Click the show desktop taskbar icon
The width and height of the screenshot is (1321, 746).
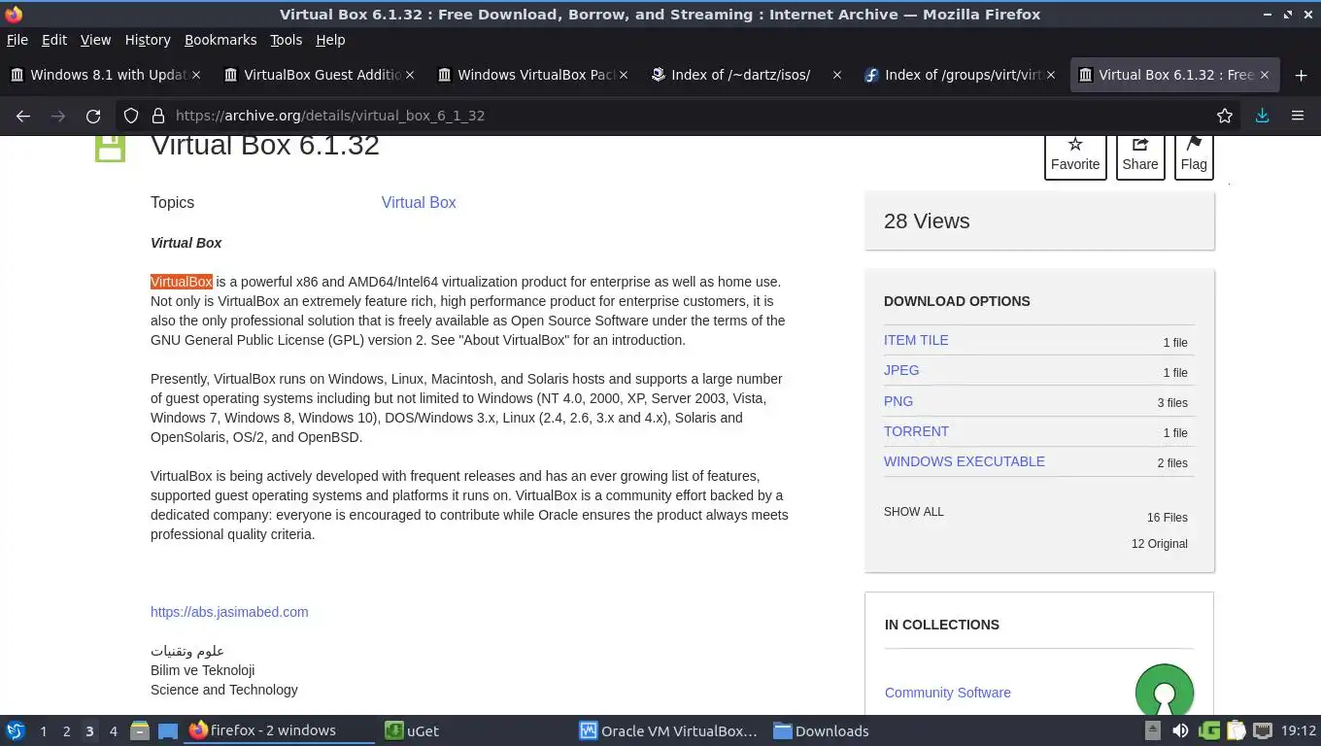pyautogui.click(x=168, y=730)
